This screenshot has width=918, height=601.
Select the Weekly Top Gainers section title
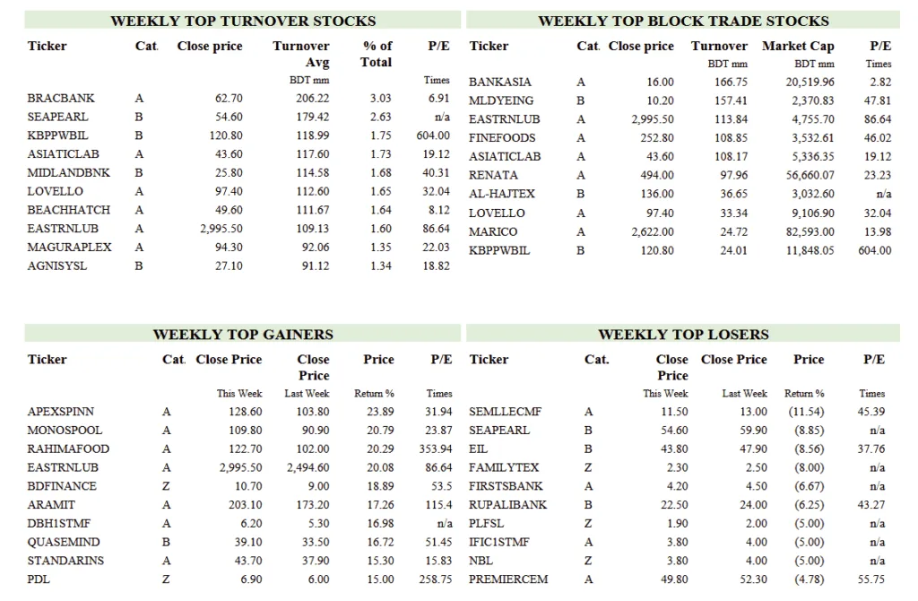[243, 335]
